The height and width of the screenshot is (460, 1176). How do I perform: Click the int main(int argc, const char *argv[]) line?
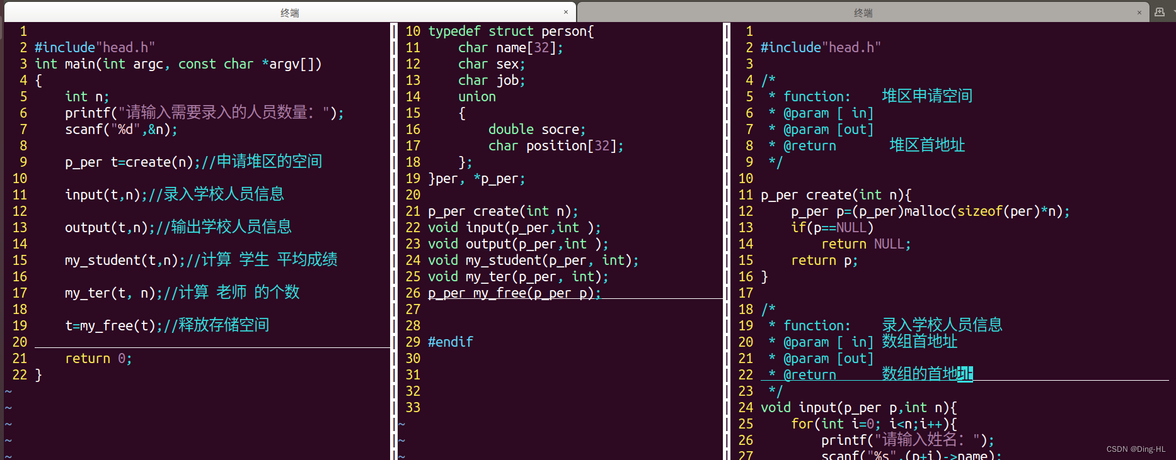tap(178, 64)
